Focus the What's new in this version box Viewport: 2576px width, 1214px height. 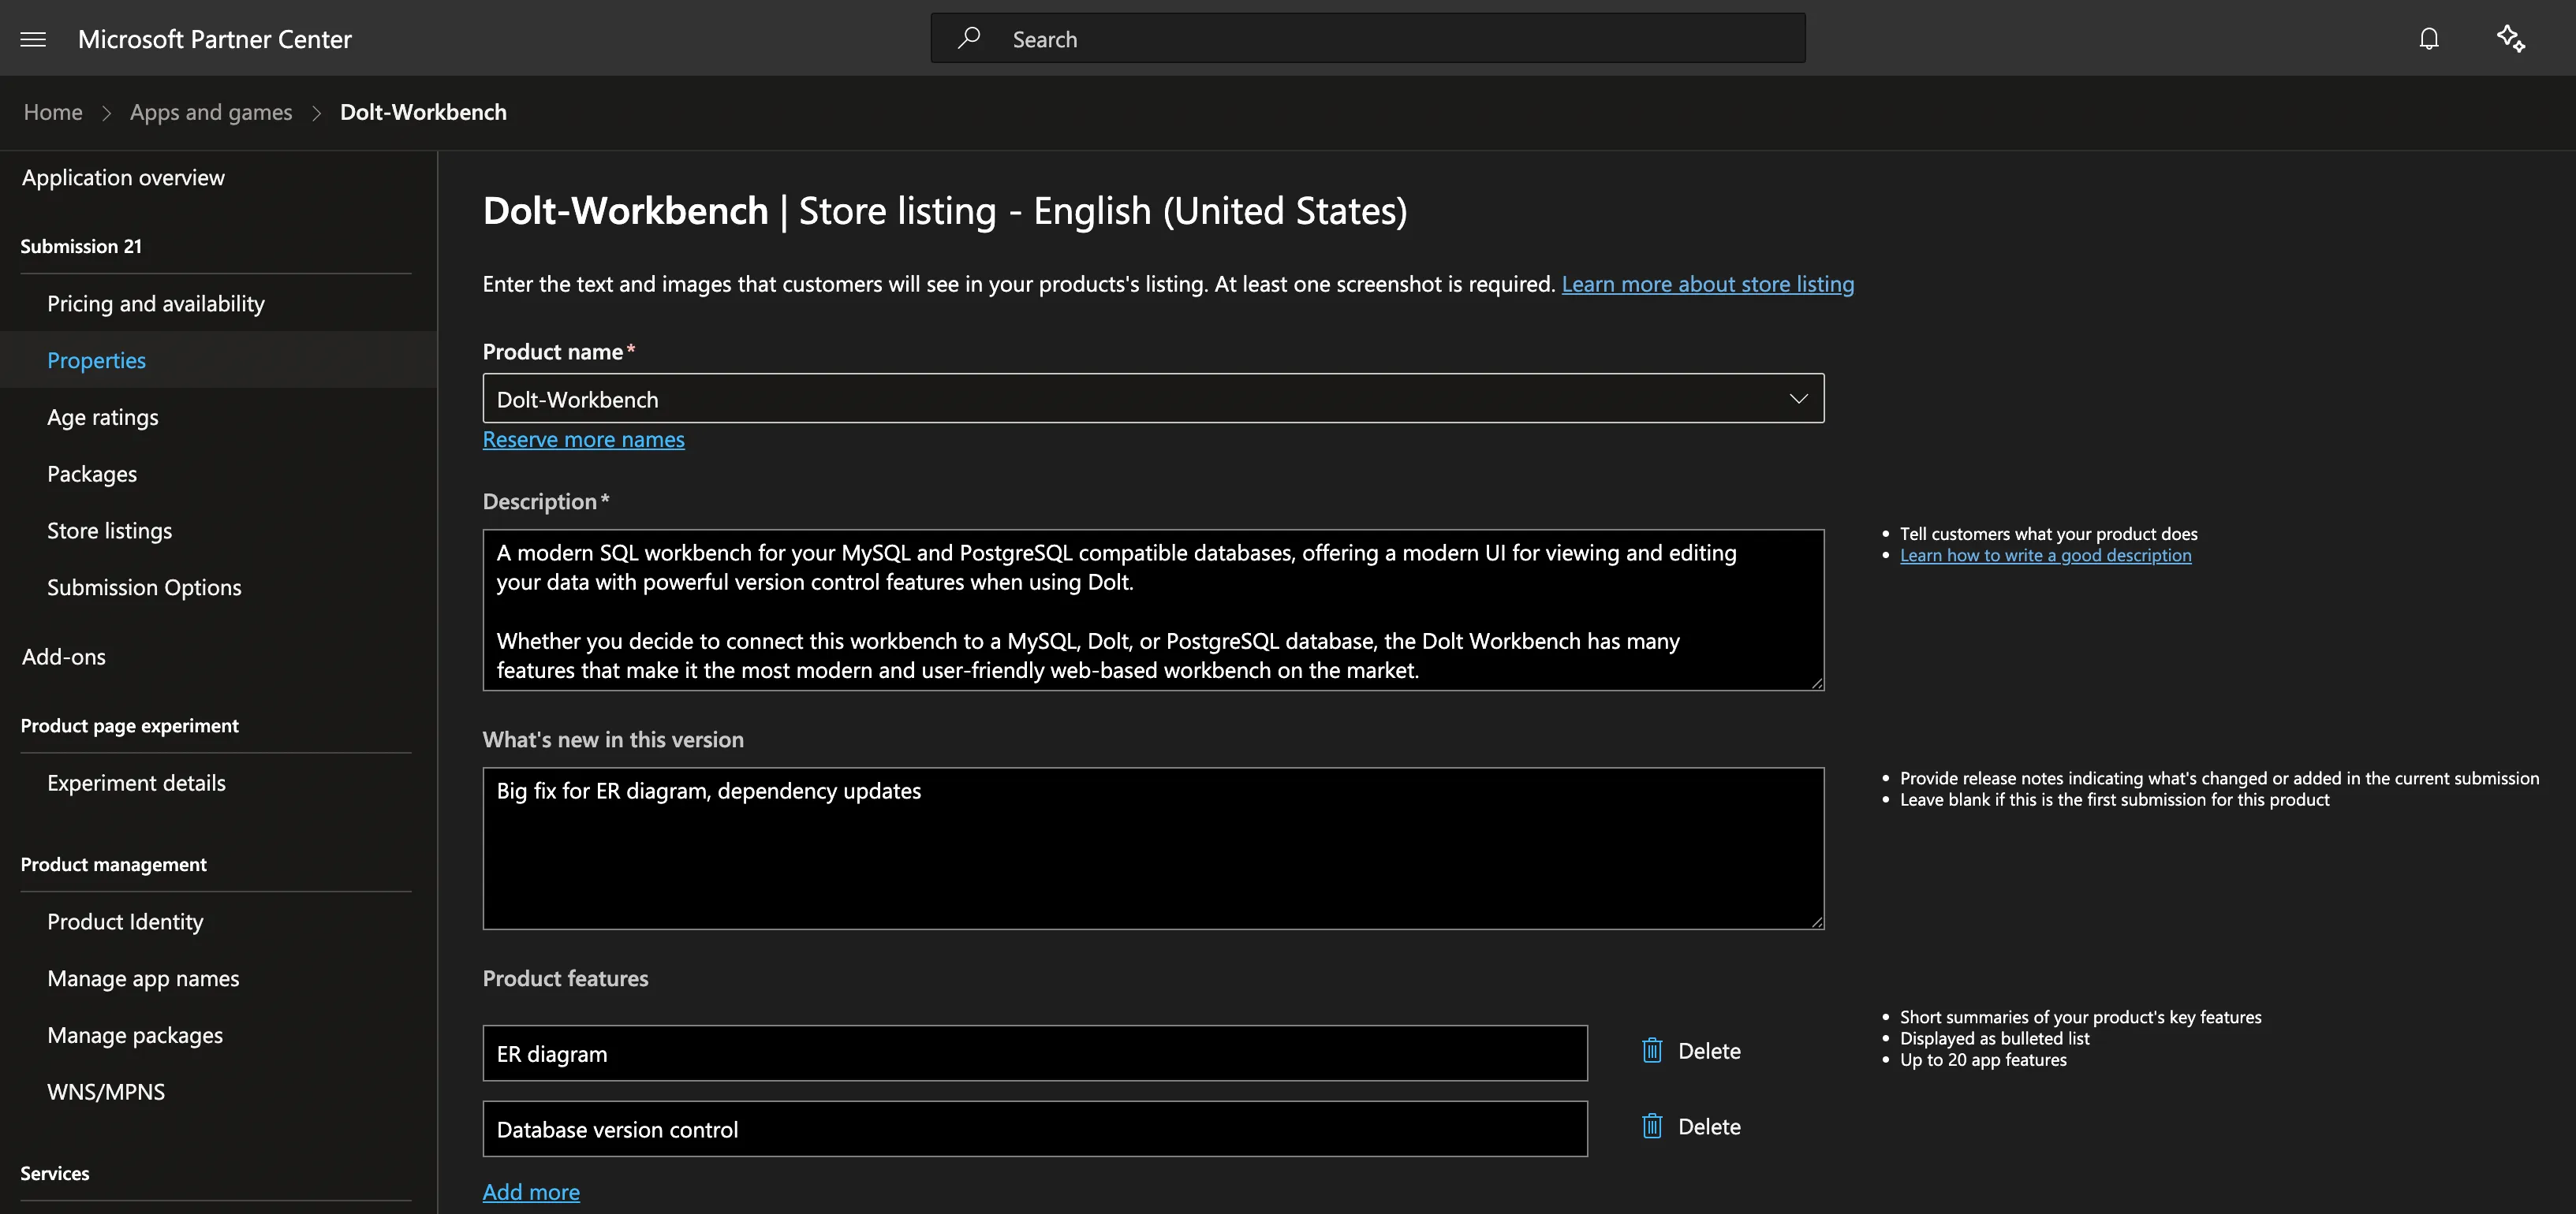[x=1152, y=849]
